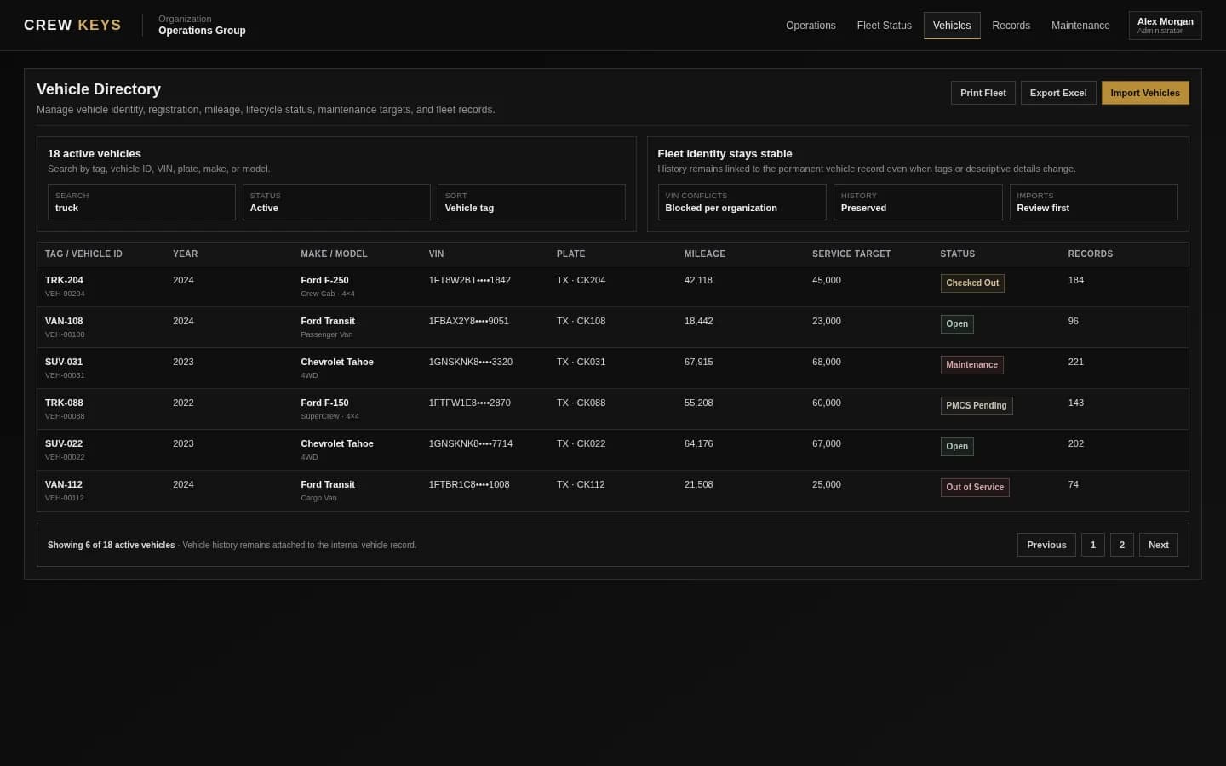Click the Open status badge for VAN-108
The width and height of the screenshot is (1226, 766).
coord(956,324)
